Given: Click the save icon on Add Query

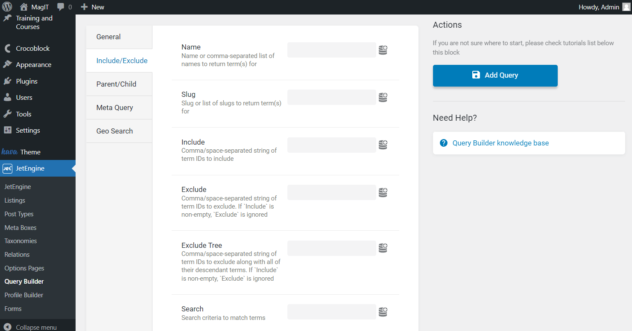Looking at the screenshot, I should (476, 75).
